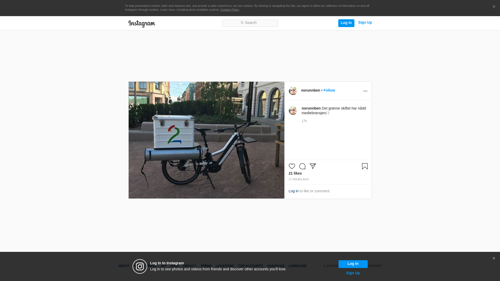This screenshot has width=500, height=281.
Task: Click the Search field
Action: pyautogui.click(x=250, y=23)
